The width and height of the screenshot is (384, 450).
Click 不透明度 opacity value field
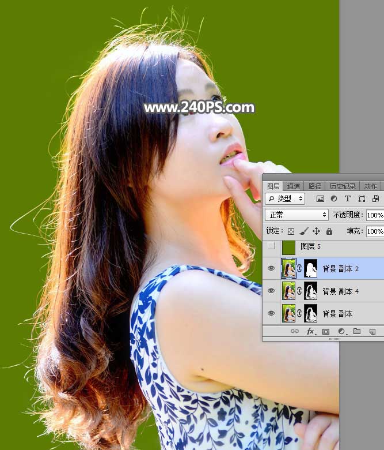click(x=375, y=215)
